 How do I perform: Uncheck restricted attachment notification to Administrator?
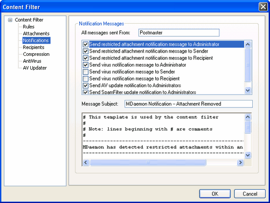click(x=86, y=44)
